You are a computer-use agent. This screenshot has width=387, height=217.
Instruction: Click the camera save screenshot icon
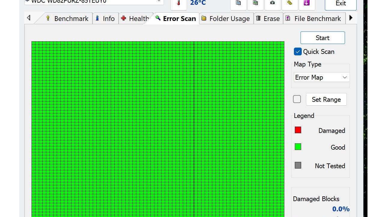point(272,3)
